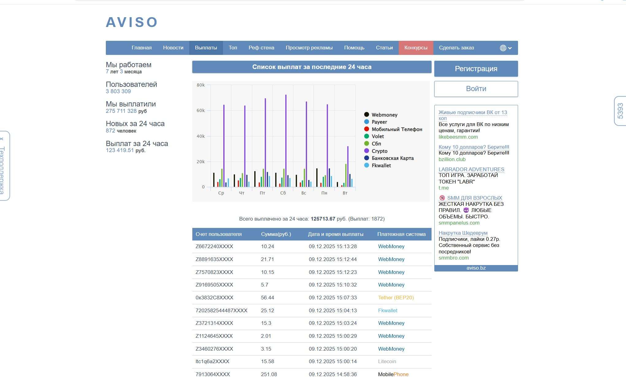Close the Техподдержка side tab

click(2, 139)
